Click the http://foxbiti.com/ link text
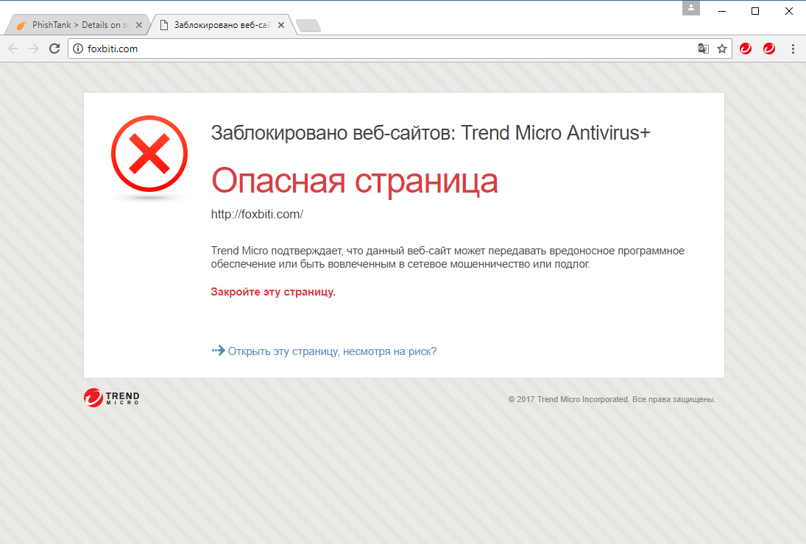 (x=258, y=214)
